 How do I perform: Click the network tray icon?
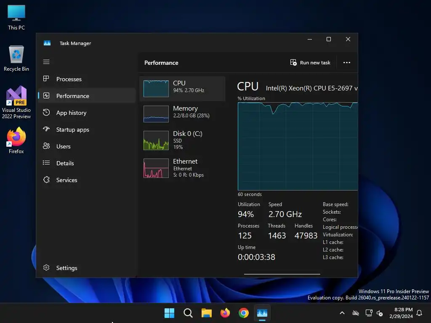coord(369,313)
